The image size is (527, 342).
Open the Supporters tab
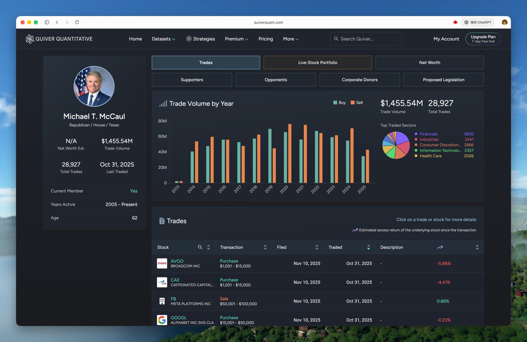(192, 80)
